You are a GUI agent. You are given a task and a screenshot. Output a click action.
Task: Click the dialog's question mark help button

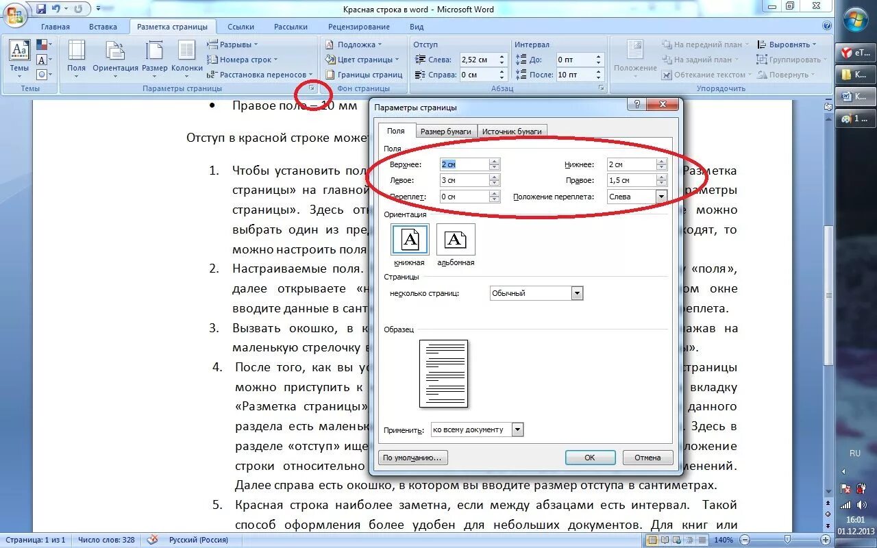[637, 105]
